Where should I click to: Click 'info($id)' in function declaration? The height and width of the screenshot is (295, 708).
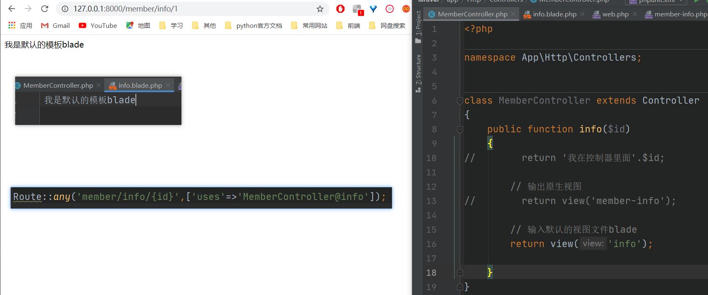(x=605, y=129)
